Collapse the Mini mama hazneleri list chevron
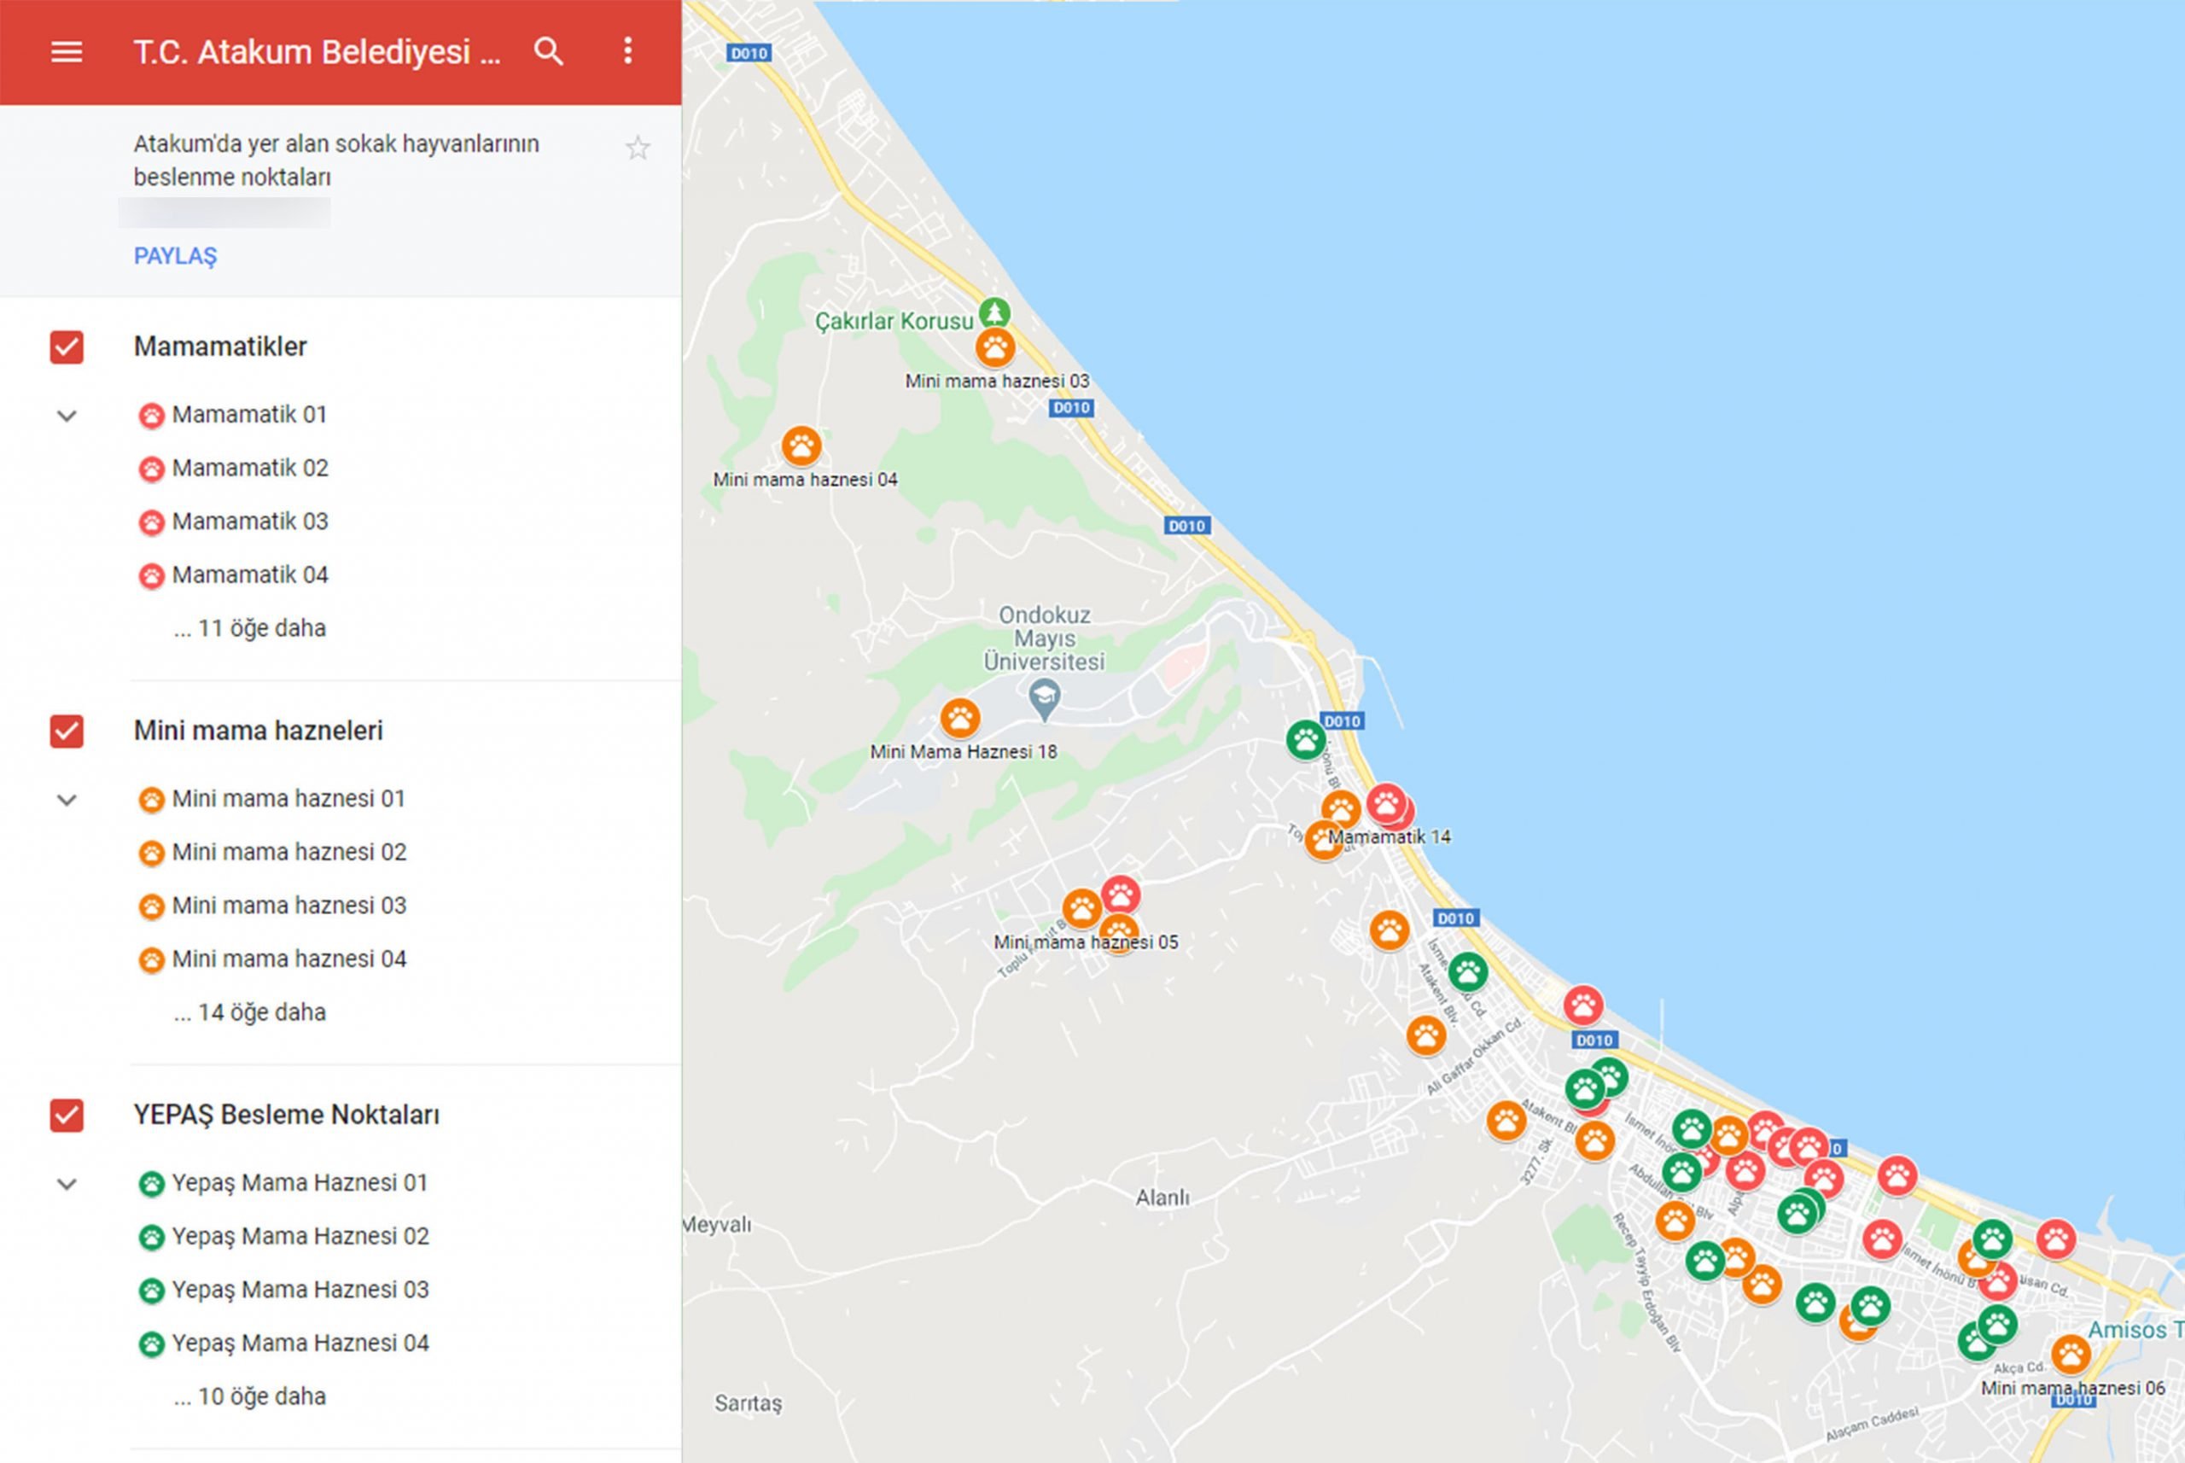 67,801
